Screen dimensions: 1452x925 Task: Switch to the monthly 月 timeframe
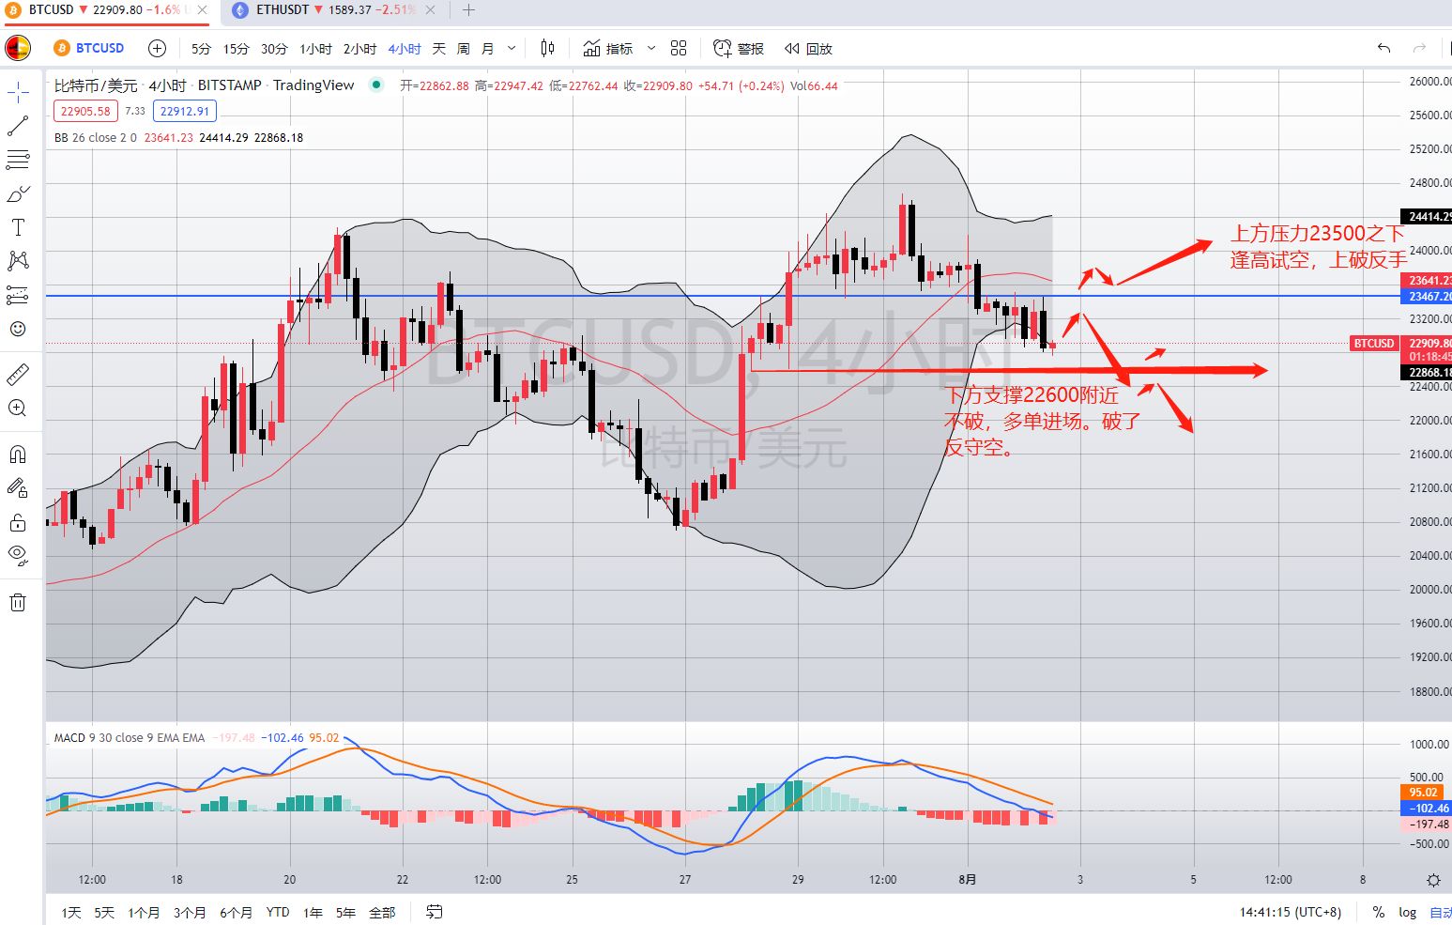point(488,49)
